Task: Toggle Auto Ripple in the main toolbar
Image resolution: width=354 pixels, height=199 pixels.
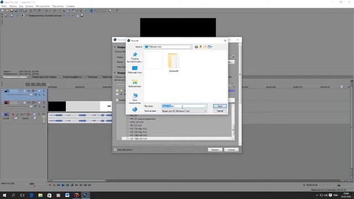Action: point(73,11)
